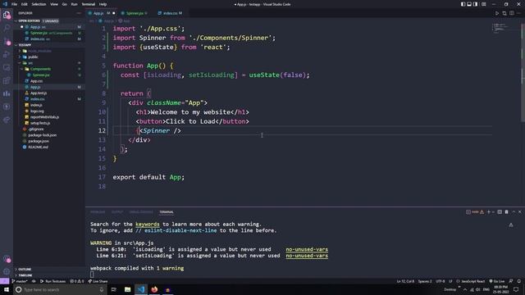
Task: Open File Explorer from the taskbar
Action: point(128,289)
